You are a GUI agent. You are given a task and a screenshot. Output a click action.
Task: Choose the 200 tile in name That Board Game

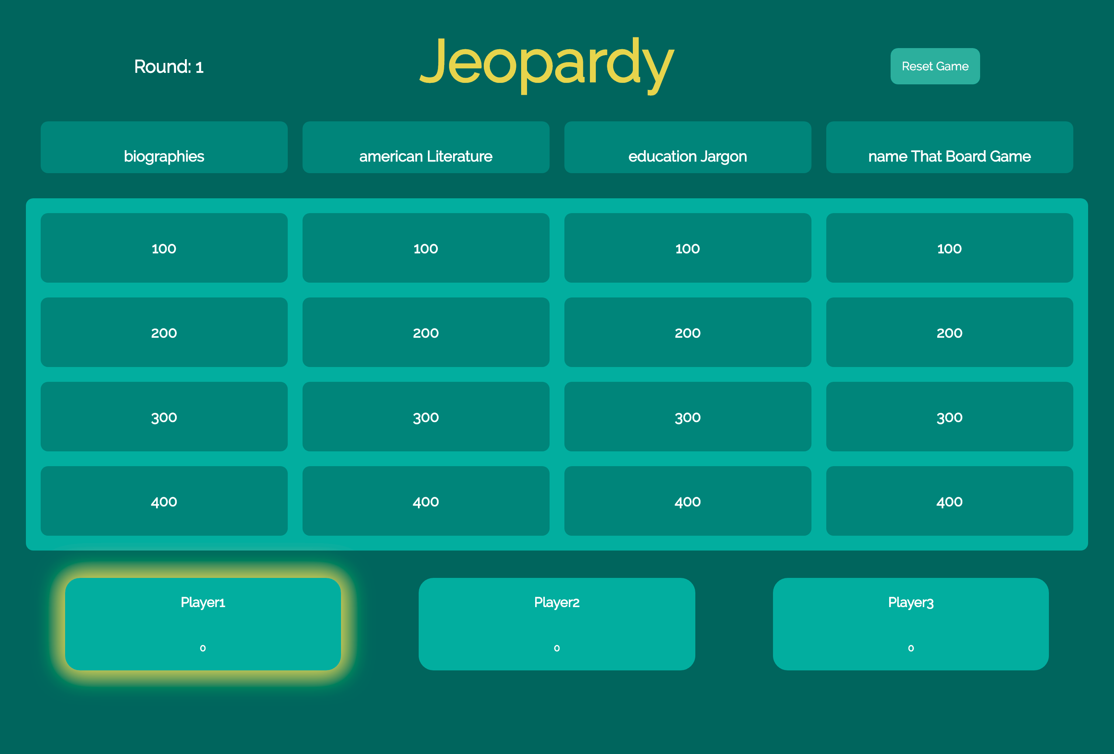[949, 332]
